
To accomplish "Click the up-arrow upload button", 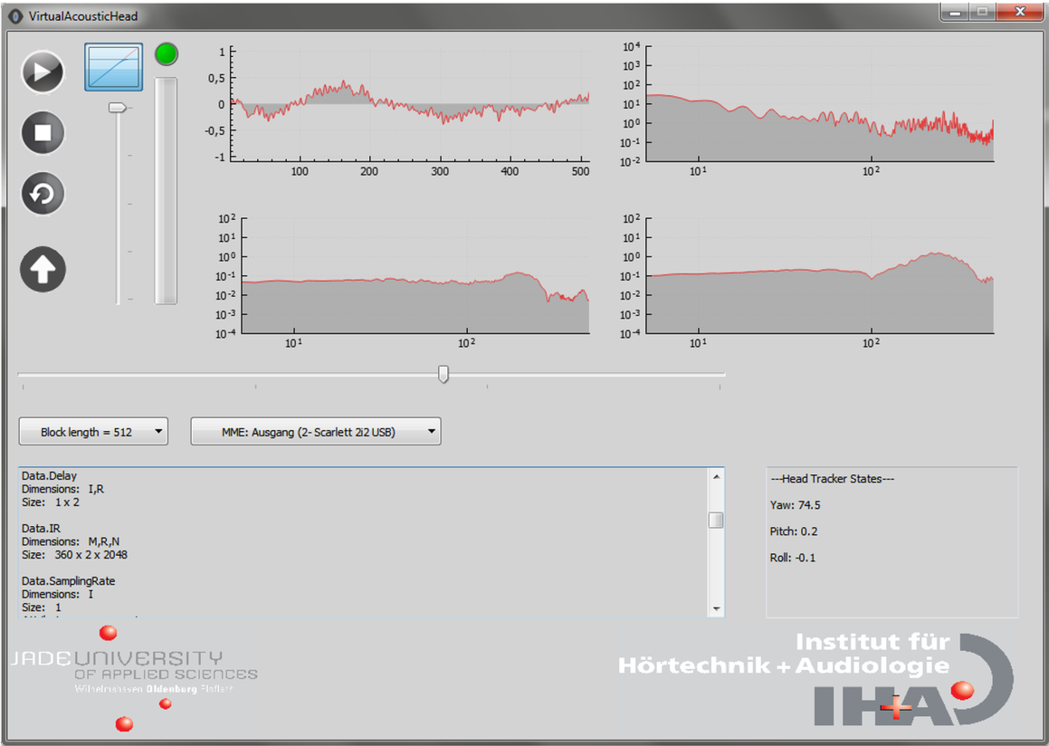I will pyautogui.click(x=43, y=270).
